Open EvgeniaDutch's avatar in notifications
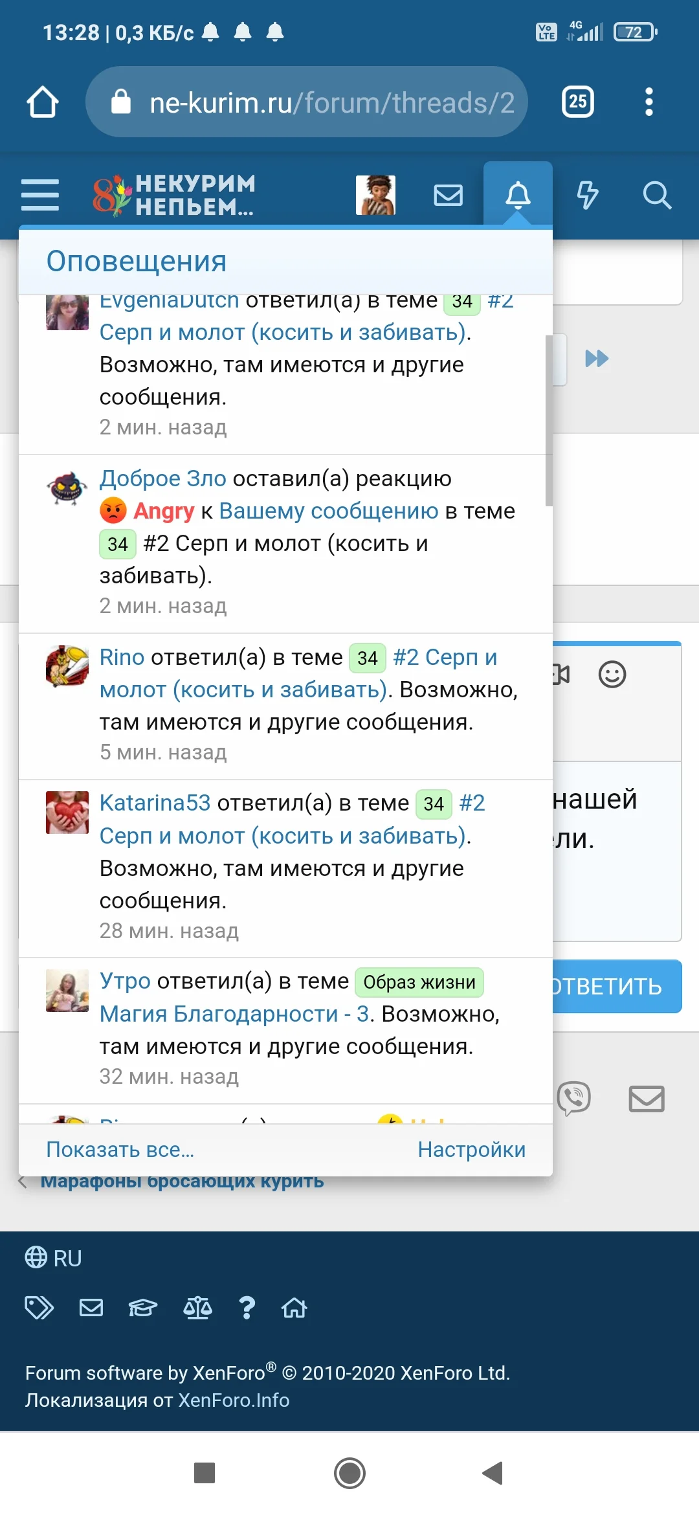This screenshot has width=699, height=1515. 67,311
